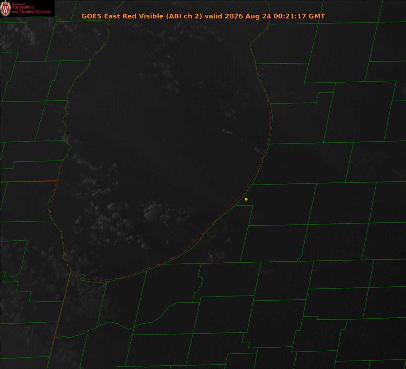Click the brightest cloud cluster over the southern lake
The width and height of the screenshot is (406, 369).
[x=151, y=210]
